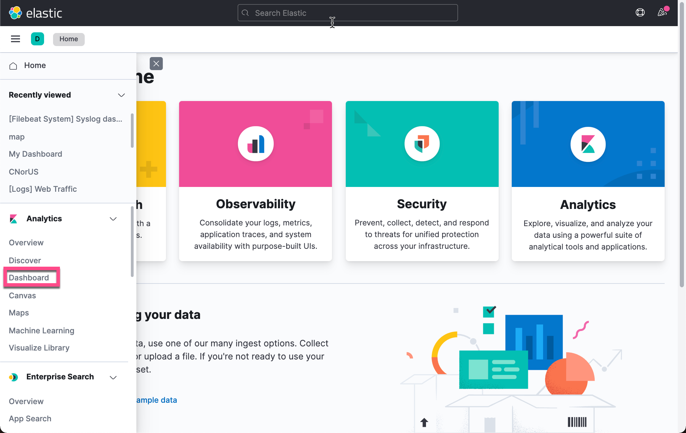Collapse the Enterprise Search nav group

[113, 377]
